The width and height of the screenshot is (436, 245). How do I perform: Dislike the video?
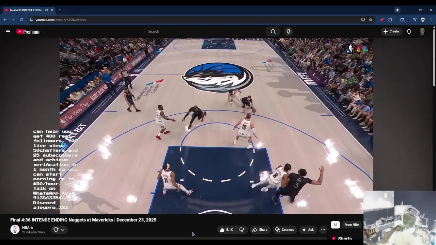[x=242, y=230]
